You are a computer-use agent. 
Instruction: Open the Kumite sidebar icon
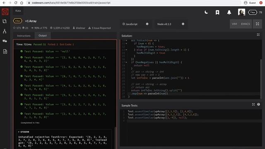[5, 21]
